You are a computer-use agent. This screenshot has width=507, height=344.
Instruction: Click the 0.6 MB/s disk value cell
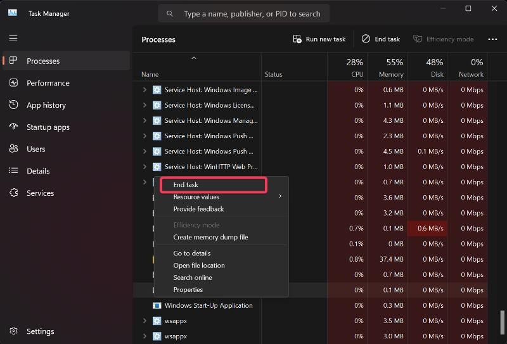pos(427,228)
